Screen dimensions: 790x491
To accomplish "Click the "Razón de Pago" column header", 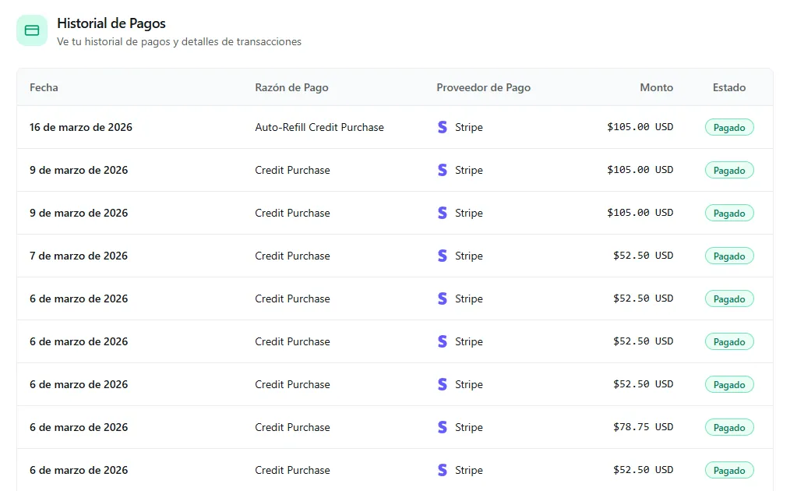I will [291, 87].
